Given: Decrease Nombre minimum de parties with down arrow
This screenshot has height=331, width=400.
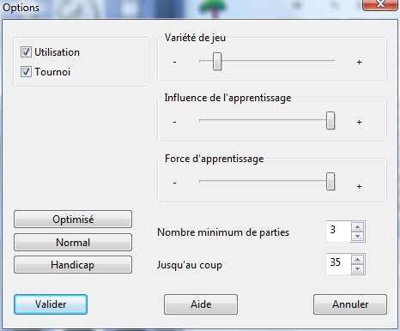Looking at the screenshot, I should tap(358, 237).
